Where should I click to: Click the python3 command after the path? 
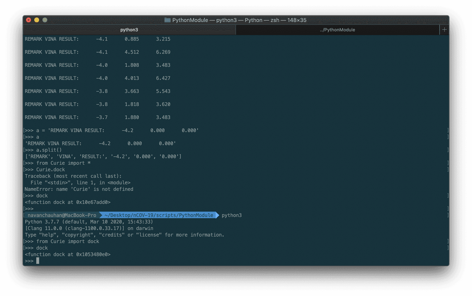point(232,215)
